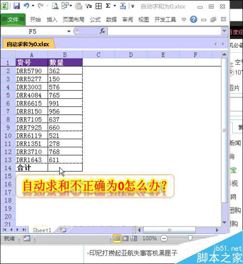Open the dropdown beside the fourth toolbar icon
The width and height of the screenshot is (243, 264).
coord(71,6)
